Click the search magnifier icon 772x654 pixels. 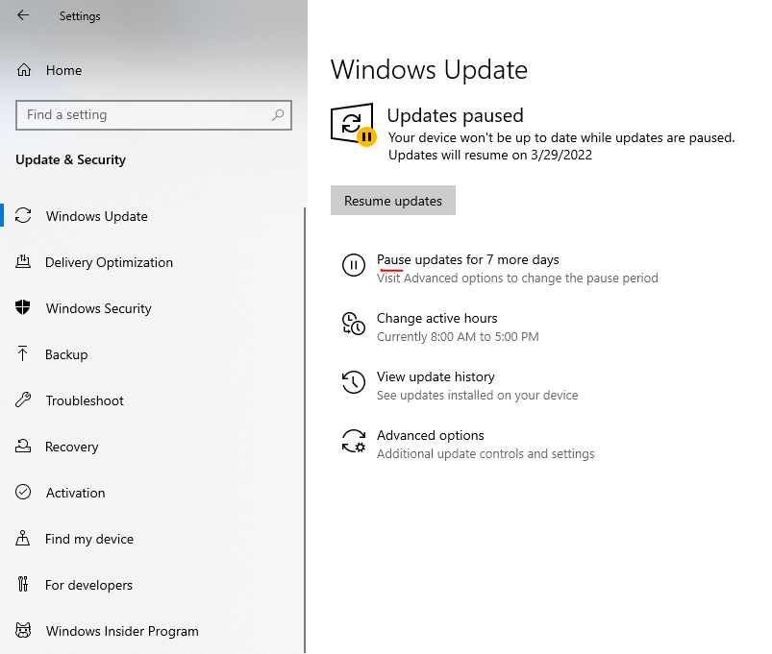[x=278, y=115]
